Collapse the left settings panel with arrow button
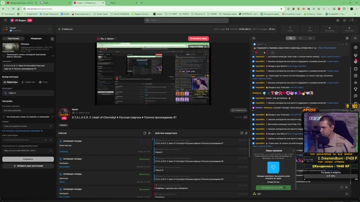The width and height of the screenshot is (360, 202). [52, 39]
